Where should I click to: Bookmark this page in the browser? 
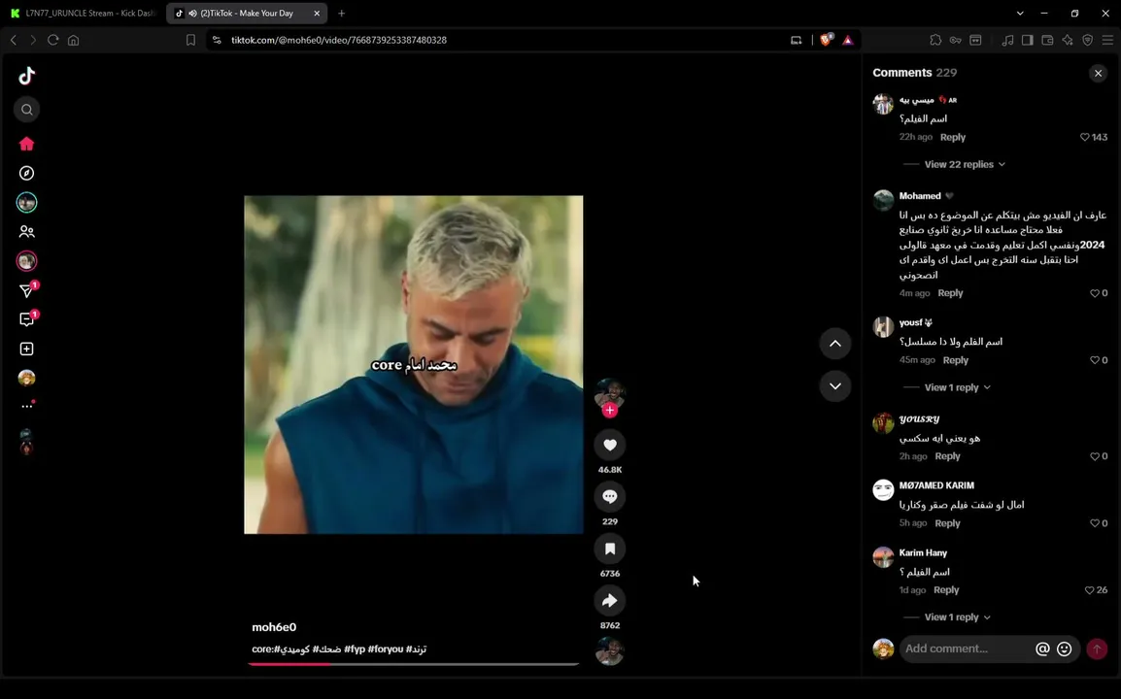190,40
